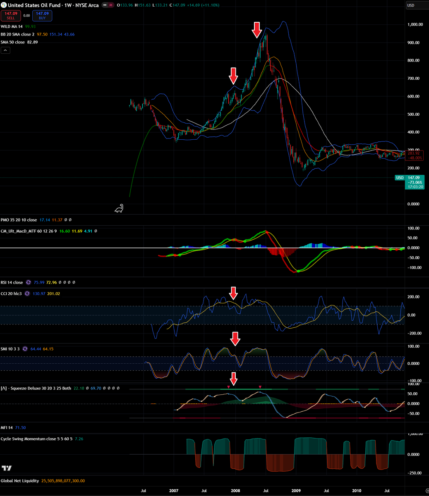Select the Global Net Liquidity legend

pyautogui.click(x=20, y=481)
